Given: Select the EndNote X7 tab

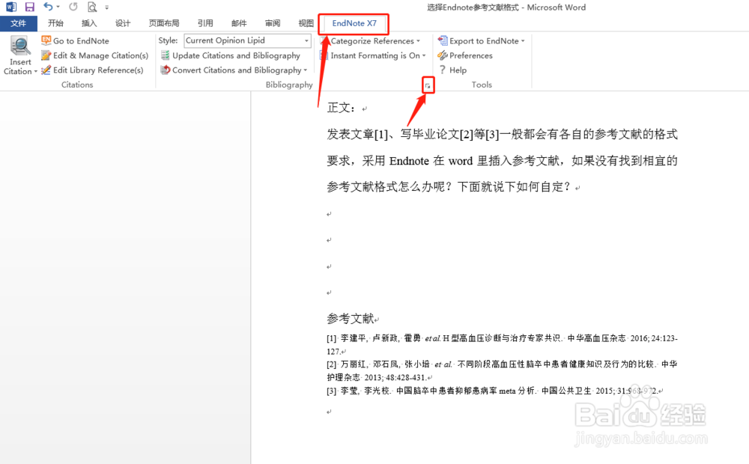Looking at the screenshot, I should (x=354, y=23).
